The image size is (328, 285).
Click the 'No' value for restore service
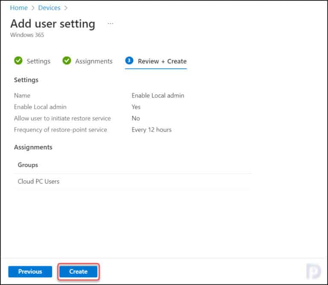tap(136, 118)
